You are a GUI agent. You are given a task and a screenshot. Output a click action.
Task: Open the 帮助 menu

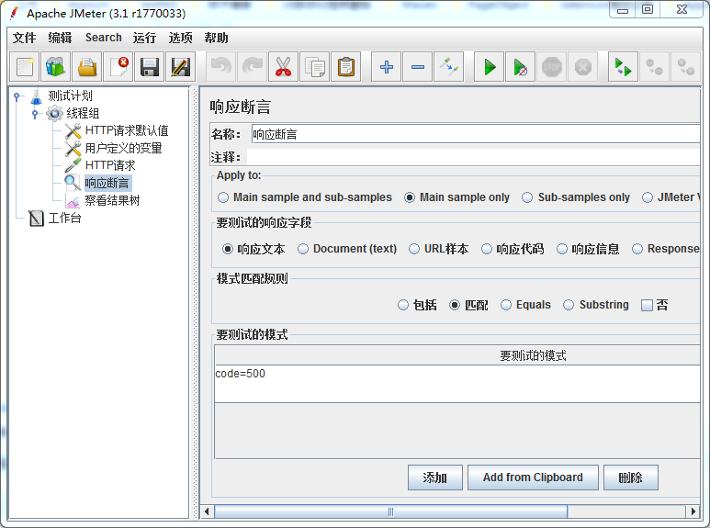[216, 38]
